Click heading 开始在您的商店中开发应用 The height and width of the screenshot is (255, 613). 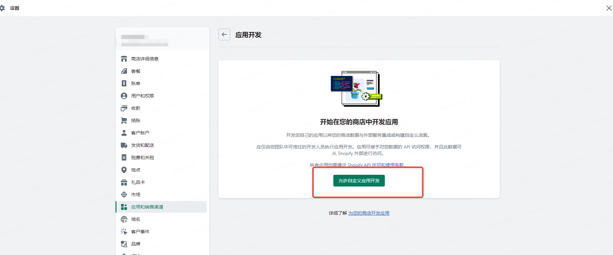pos(359,122)
